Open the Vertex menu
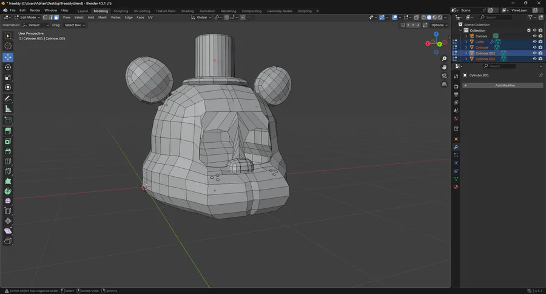This screenshot has height=294, width=546. pos(116,18)
